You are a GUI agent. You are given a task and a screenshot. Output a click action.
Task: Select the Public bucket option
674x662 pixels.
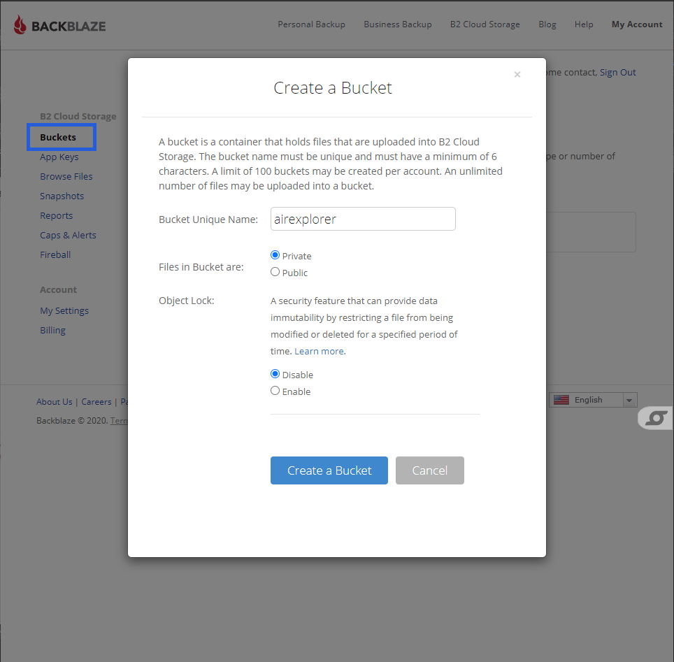pyautogui.click(x=275, y=272)
